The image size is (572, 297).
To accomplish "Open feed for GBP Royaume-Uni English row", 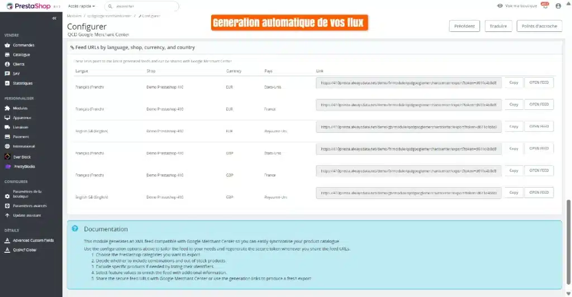I will coord(539,193).
